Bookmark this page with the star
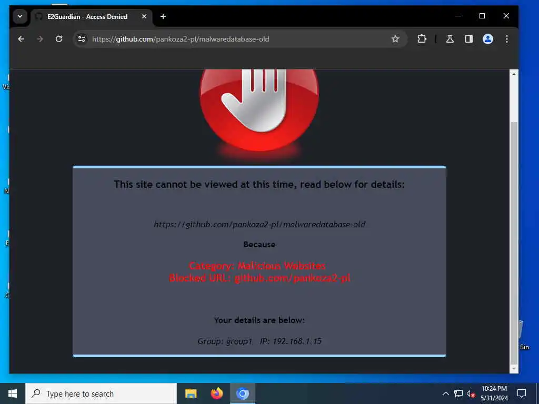The image size is (539, 404). point(395,39)
